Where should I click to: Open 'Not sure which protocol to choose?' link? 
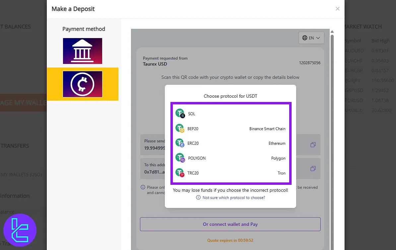click(233, 198)
